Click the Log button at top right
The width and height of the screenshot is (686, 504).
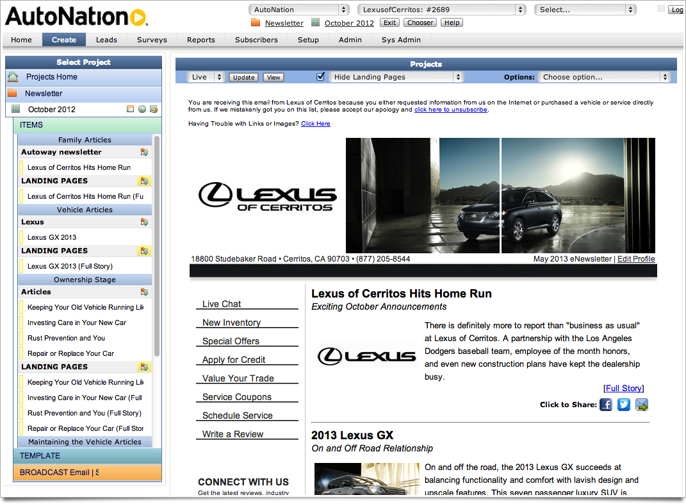[x=676, y=10]
